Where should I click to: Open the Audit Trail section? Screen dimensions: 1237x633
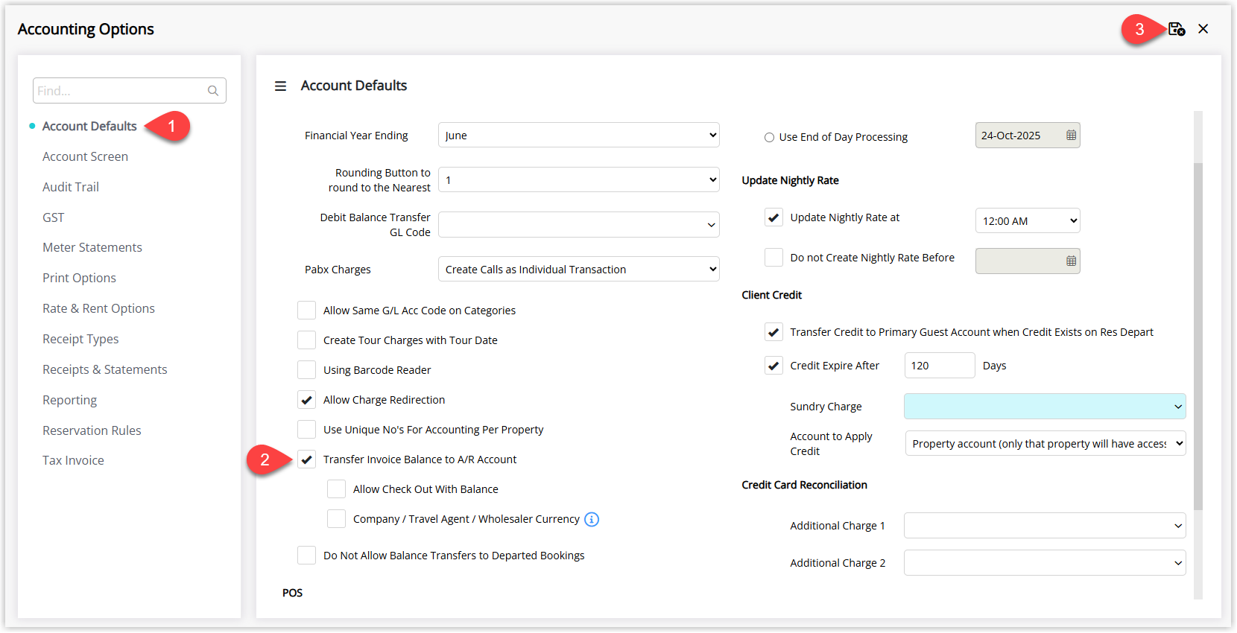point(71,187)
